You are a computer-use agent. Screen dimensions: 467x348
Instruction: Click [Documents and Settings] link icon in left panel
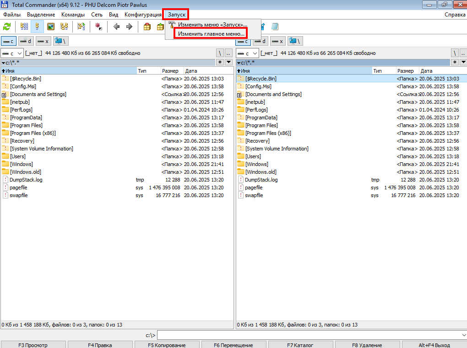5,94
